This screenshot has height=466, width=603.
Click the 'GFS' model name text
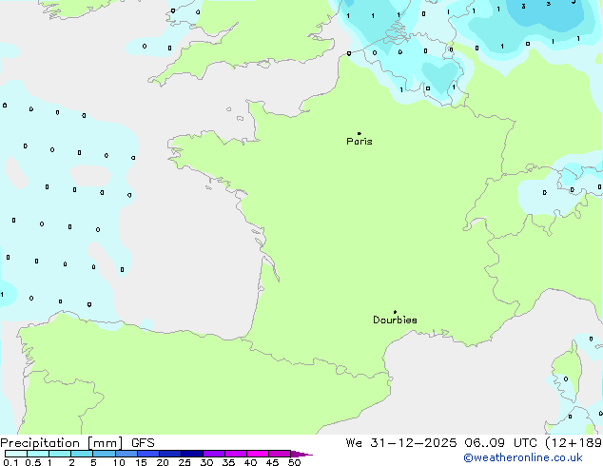(x=143, y=443)
